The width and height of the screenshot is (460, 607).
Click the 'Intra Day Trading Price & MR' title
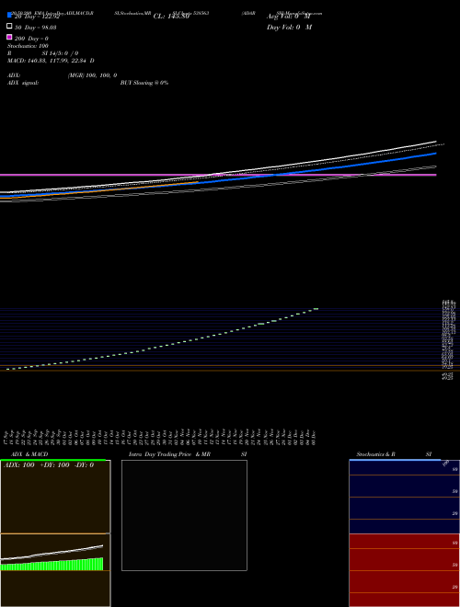click(169, 454)
